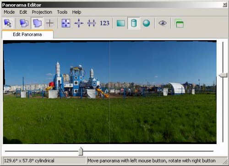Viewport: 229px width, 166px height.
Task: Toggle the eye preview icon
Action: click(163, 23)
